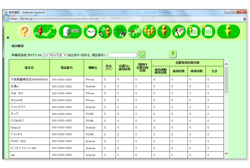
Task: Click the 位置なし通知回数 column header
Action: (124, 68)
